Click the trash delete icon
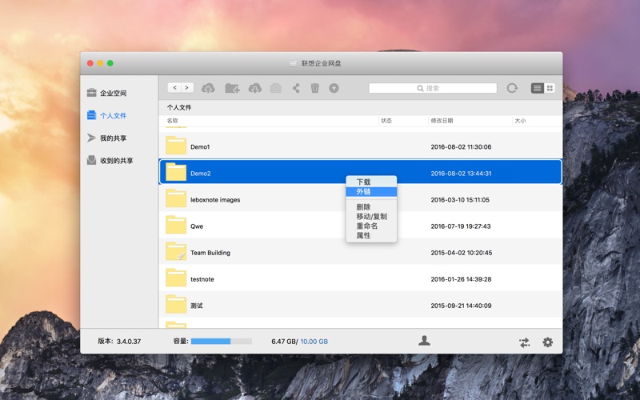Screen dimensions: 640x400 point(314,88)
